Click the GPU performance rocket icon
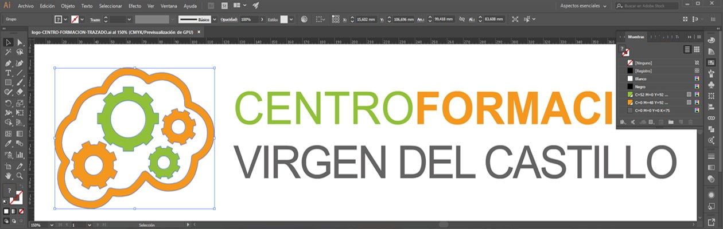Viewport: 723px width, 229px height. pyautogui.click(x=256, y=5)
